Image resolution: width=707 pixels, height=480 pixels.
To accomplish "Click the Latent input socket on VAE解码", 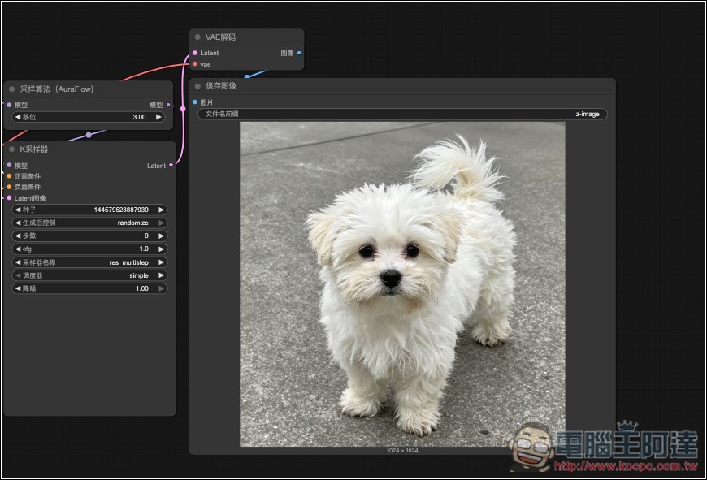I will click(x=195, y=53).
